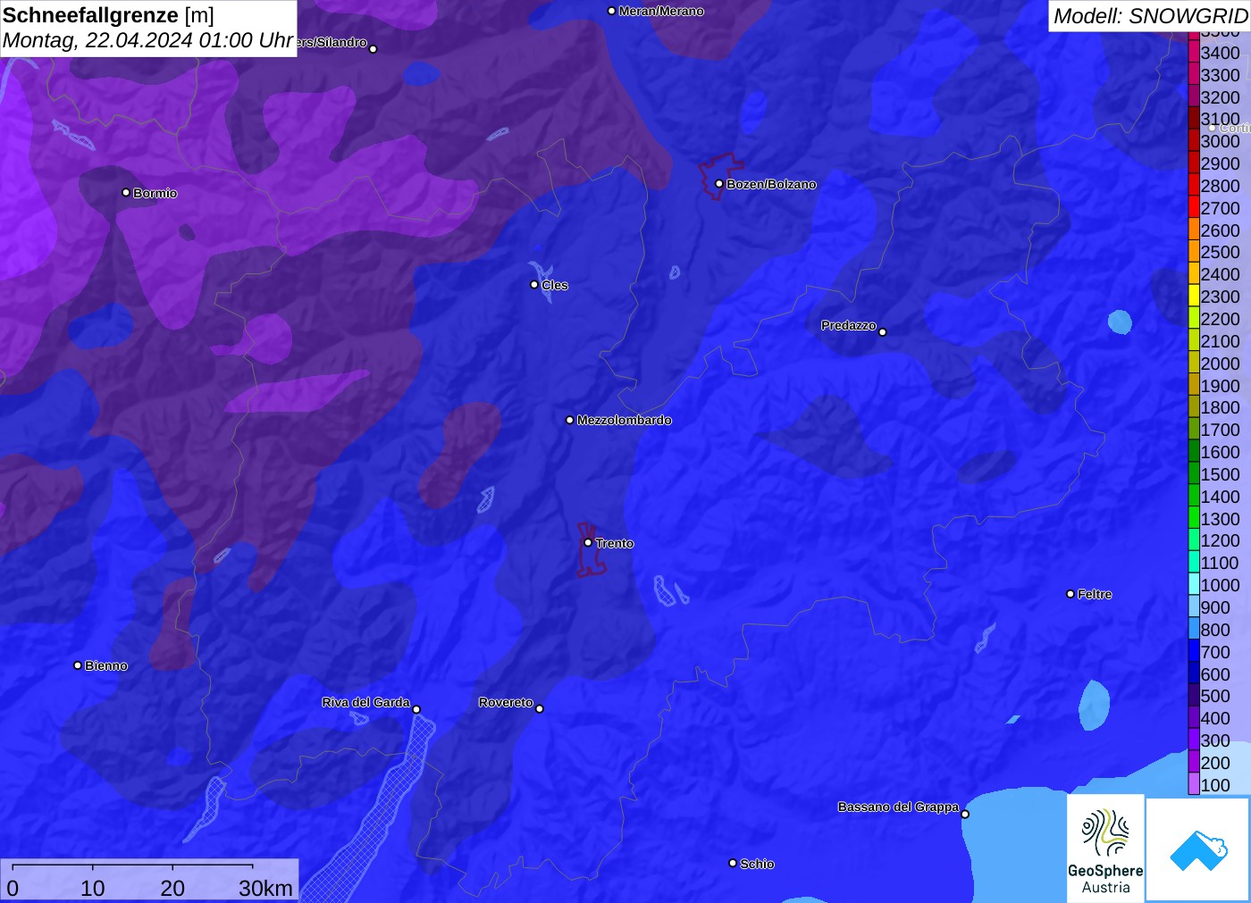Pick the 2300 m legend swatch
The height and width of the screenshot is (903, 1251).
[1194, 297]
